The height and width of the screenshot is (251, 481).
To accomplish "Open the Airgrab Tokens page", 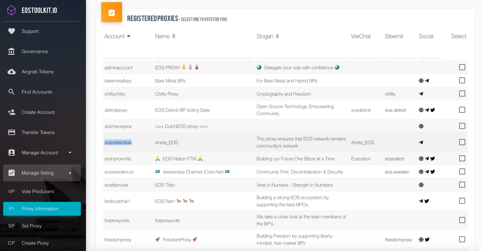I will tap(38, 72).
